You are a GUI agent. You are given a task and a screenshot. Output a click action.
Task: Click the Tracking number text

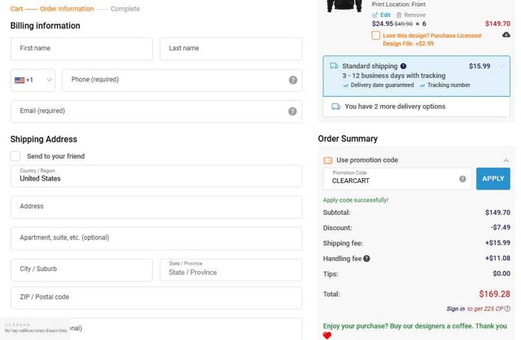coord(449,85)
